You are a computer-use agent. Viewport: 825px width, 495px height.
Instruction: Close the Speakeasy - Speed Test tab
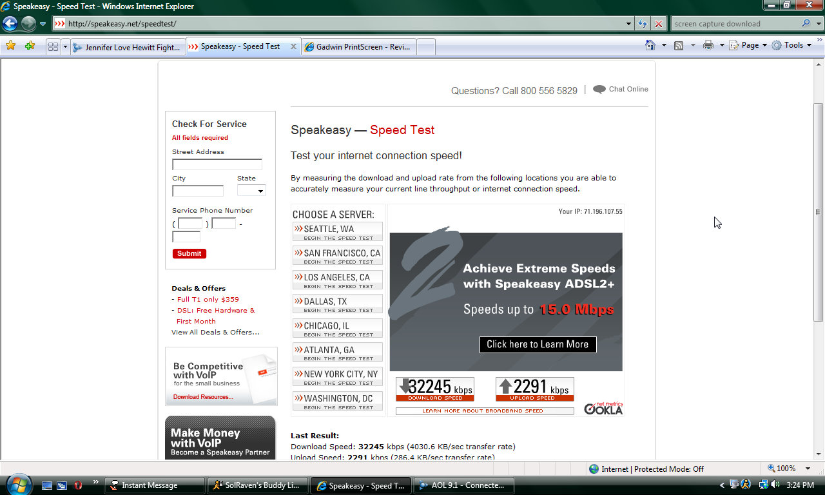293,46
